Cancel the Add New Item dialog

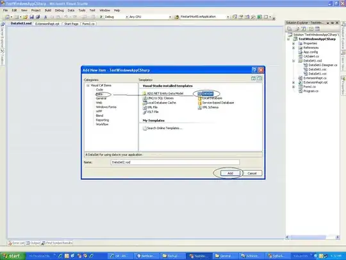(x=252, y=173)
